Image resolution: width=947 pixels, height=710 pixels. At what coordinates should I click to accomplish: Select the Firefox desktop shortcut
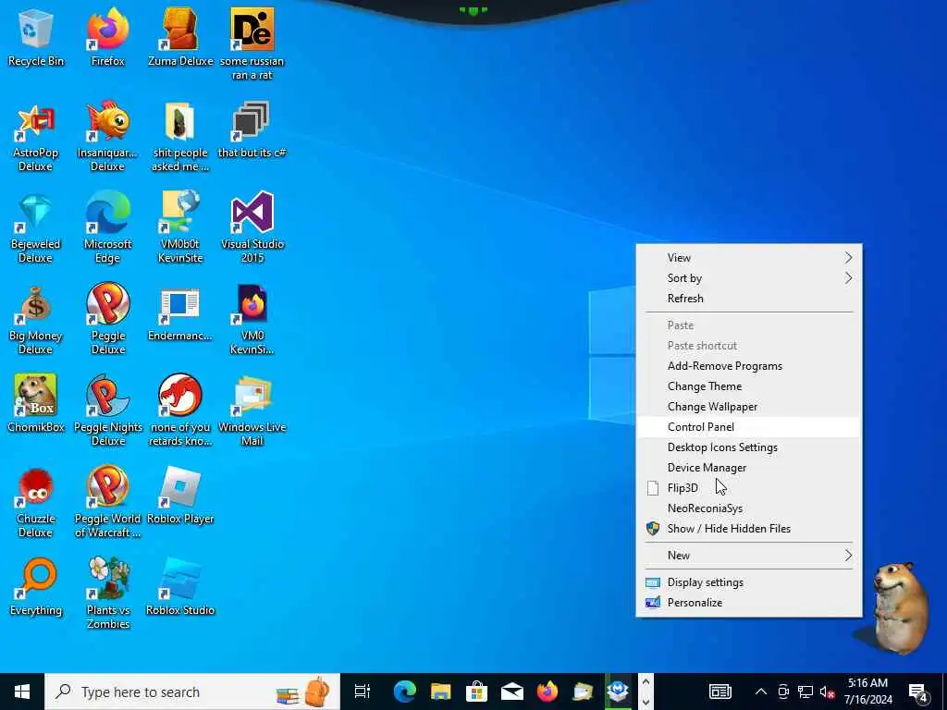pos(107,37)
